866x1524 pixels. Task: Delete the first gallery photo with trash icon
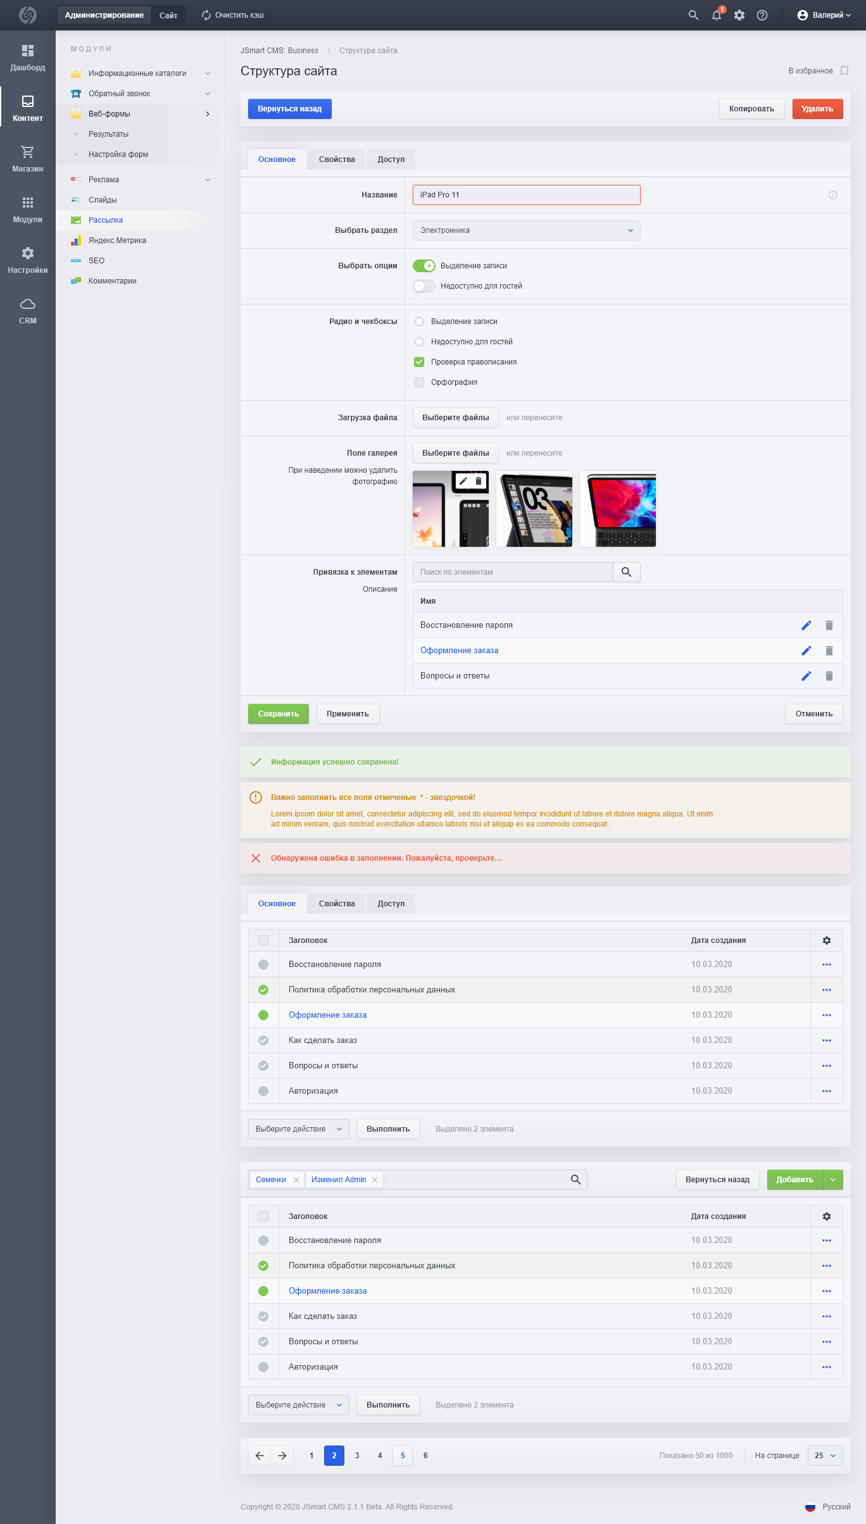[479, 481]
